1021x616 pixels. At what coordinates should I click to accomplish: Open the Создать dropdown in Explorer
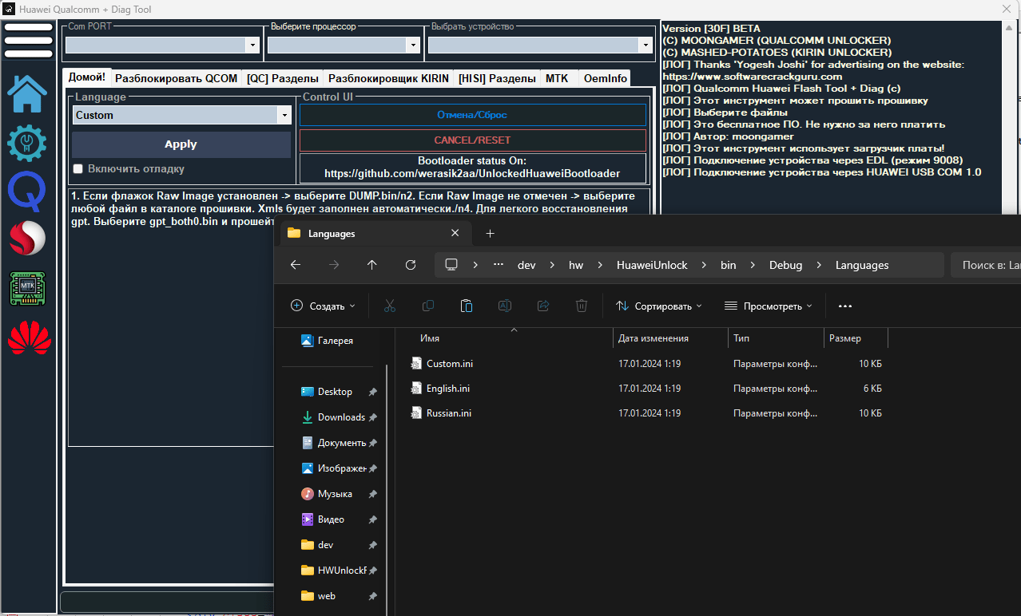[323, 306]
